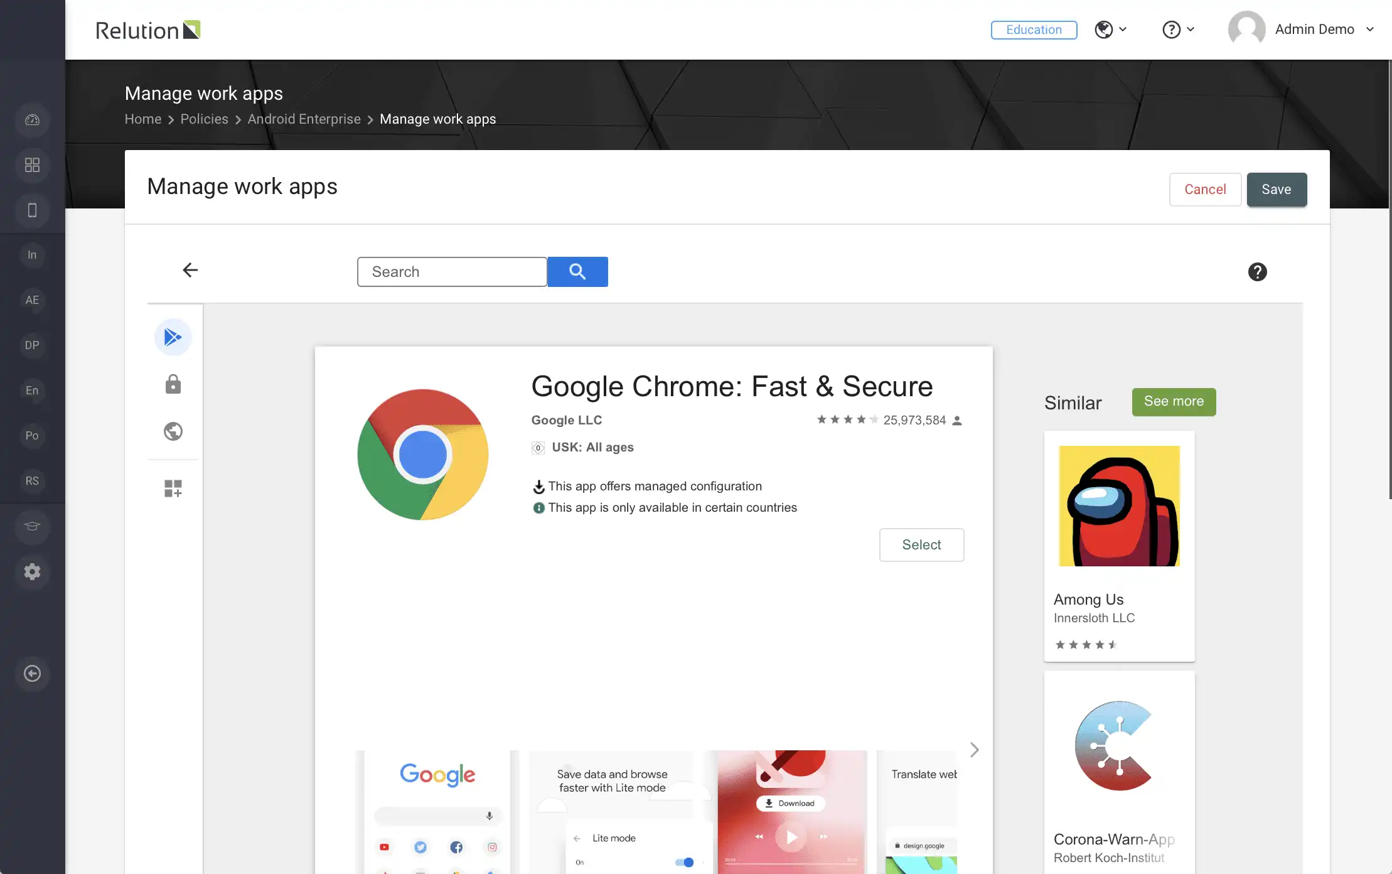Click the Admin Demo avatar picture
Image resolution: width=1392 pixels, height=874 pixels.
coord(1246,30)
